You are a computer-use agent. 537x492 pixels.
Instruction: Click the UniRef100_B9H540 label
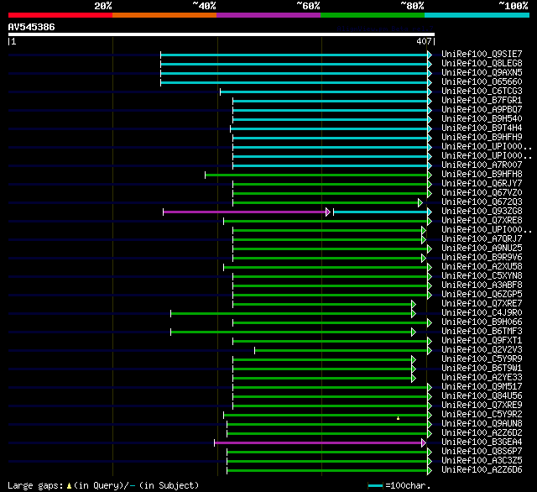point(482,119)
